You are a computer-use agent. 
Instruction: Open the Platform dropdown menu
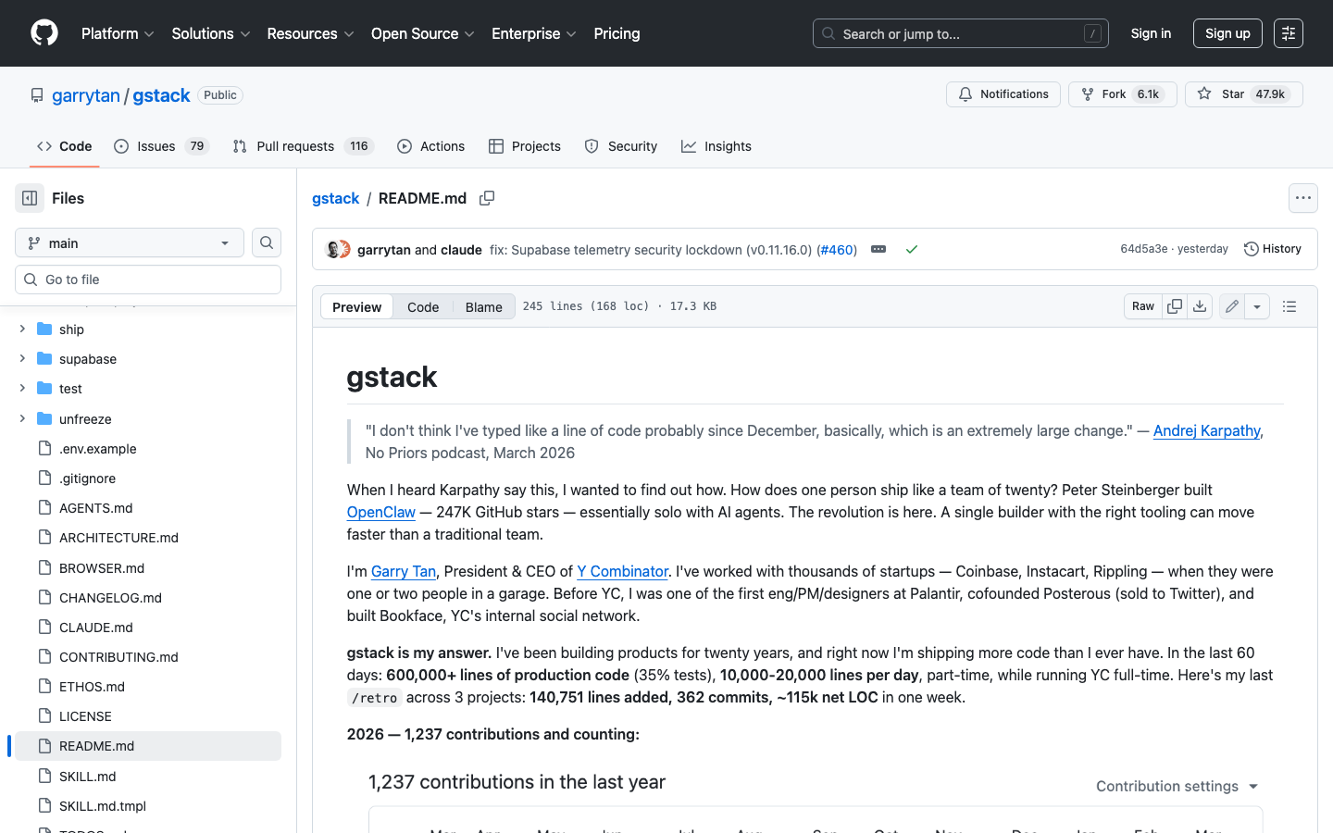(x=118, y=33)
